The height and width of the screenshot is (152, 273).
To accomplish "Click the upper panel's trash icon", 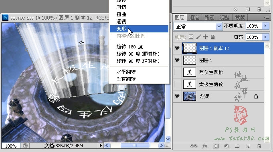I will click(x=259, y=9).
